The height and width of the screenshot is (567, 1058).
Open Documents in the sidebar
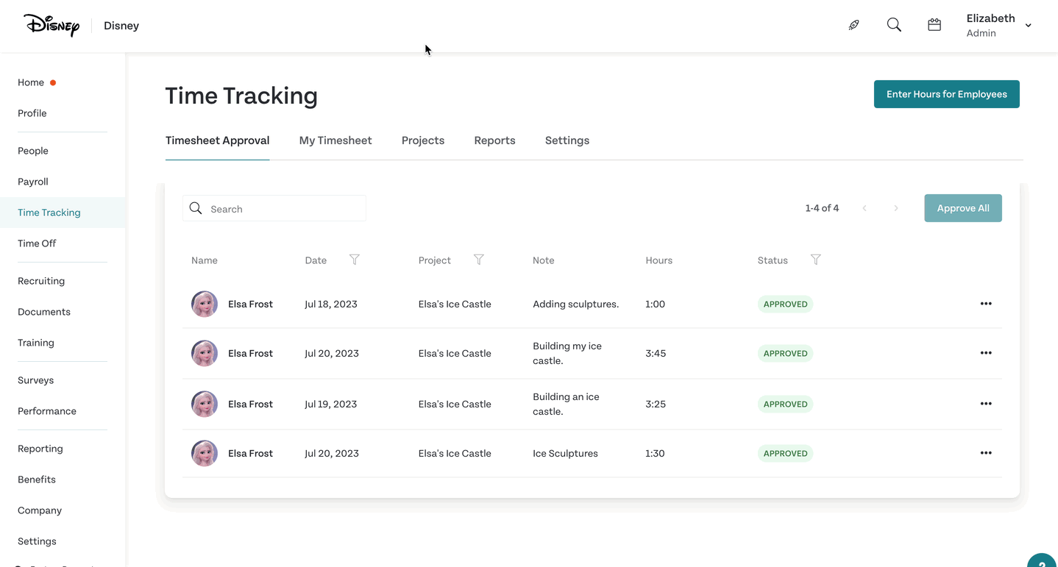click(x=44, y=312)
